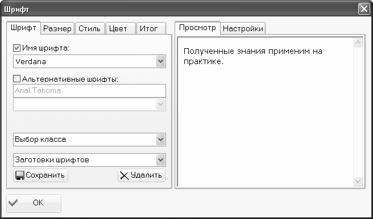The image size is (373, 219).
Task: Enable the Альтернативные шрифты checkbox
Action: (16, 79)
